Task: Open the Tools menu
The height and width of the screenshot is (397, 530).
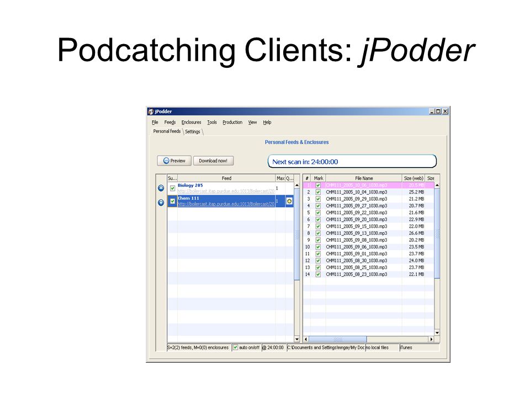Action: pos(212,122)
